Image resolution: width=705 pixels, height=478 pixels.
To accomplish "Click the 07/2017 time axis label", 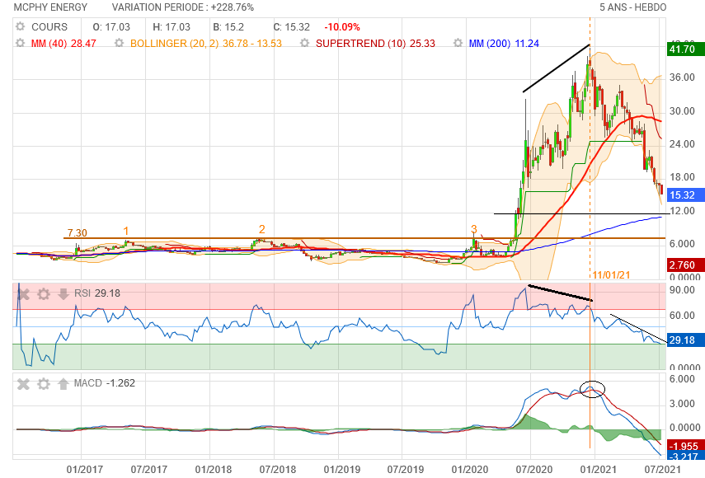I will (148, 470).
